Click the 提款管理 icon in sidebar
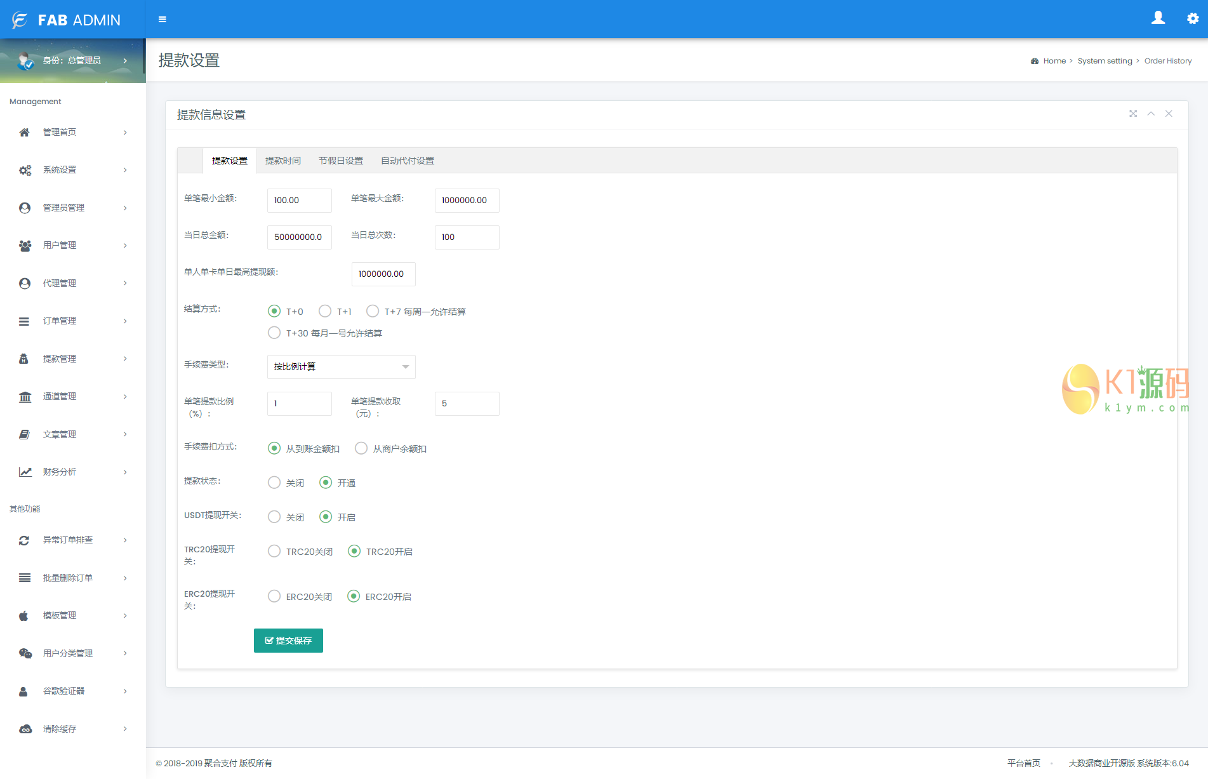Image resolution: width=1208 pixels, height=779 pixels. [23, 359]
